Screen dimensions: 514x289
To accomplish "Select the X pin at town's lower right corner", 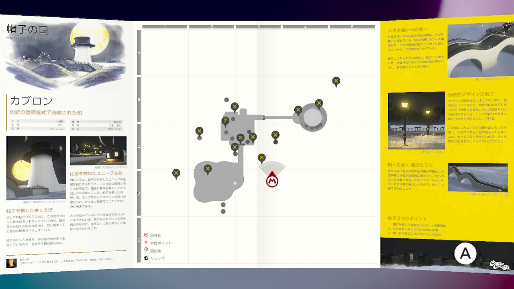I will point(253,138).
